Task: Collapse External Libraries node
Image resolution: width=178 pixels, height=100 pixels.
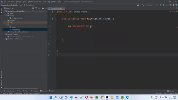Action: click(x=4, y=34)
